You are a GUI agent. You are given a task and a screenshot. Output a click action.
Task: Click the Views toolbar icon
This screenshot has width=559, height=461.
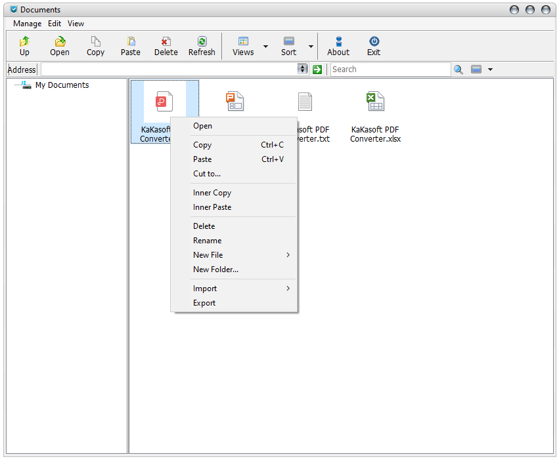(243, 41)
